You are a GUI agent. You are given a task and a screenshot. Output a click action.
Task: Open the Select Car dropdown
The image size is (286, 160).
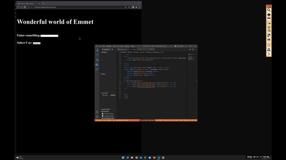[37, 43]
